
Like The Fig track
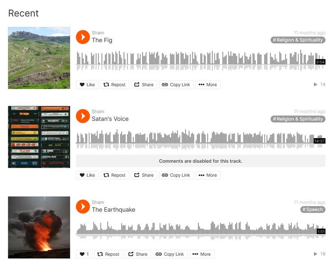point(87,85)
